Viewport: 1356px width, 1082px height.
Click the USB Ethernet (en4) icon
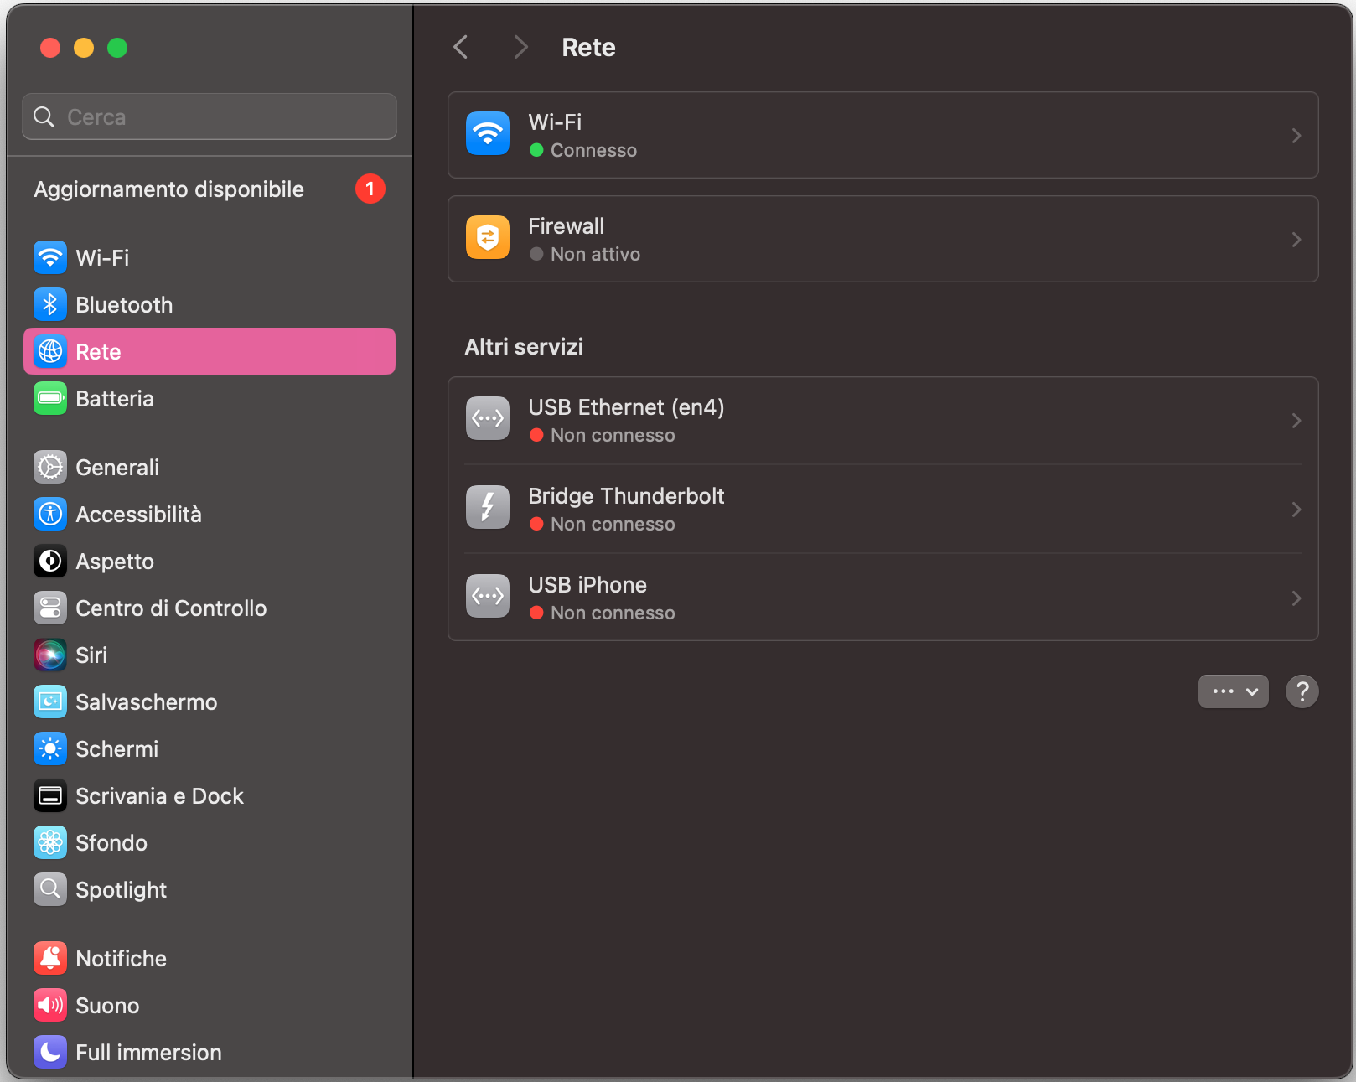pyautogui.click(x=488, y=419)
